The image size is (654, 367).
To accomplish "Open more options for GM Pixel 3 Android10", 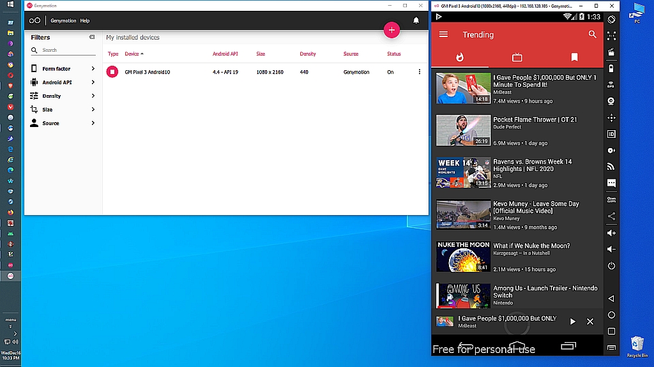I will click(419, 71).
